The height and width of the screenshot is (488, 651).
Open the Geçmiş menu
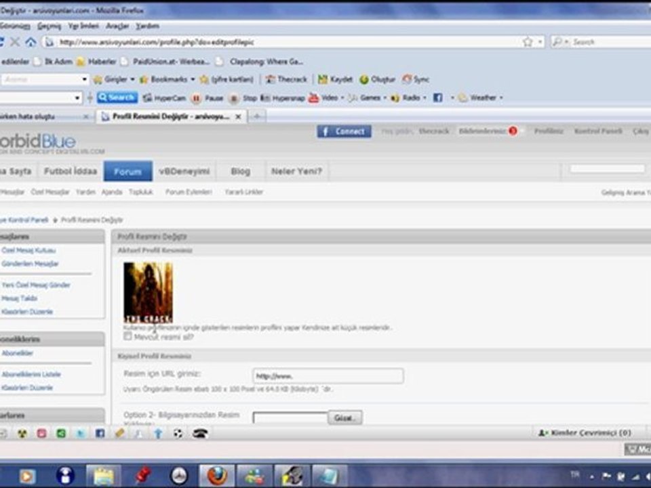[49, 26]
